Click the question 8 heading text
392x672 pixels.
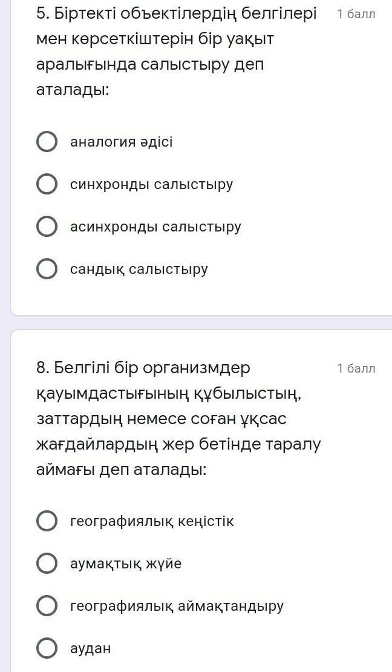point(178,418)
